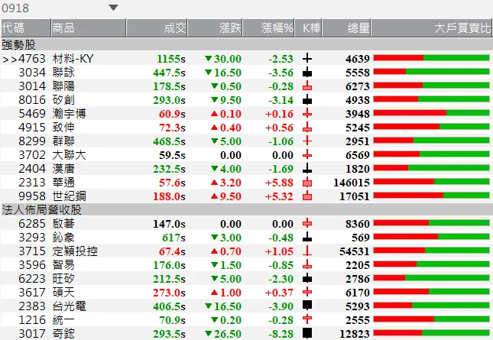Click K-bar candle icon for 材料-KY

[x=307, y=58]
